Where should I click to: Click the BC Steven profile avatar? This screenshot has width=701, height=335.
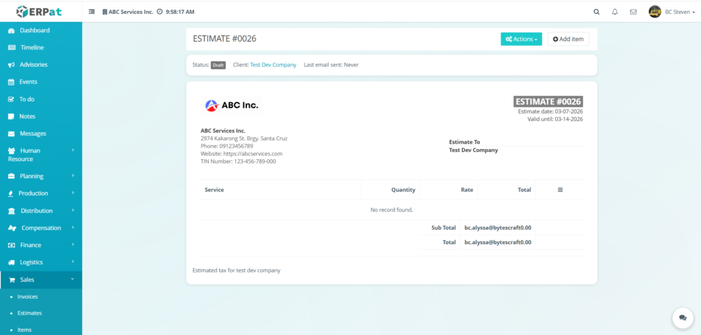point(654,12)
